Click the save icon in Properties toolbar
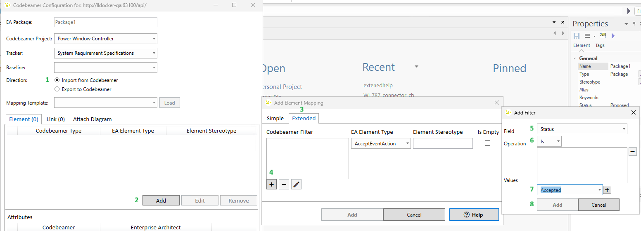Image resolution: width=641 pixels, height=231 pixels. [x=577, y=36]
